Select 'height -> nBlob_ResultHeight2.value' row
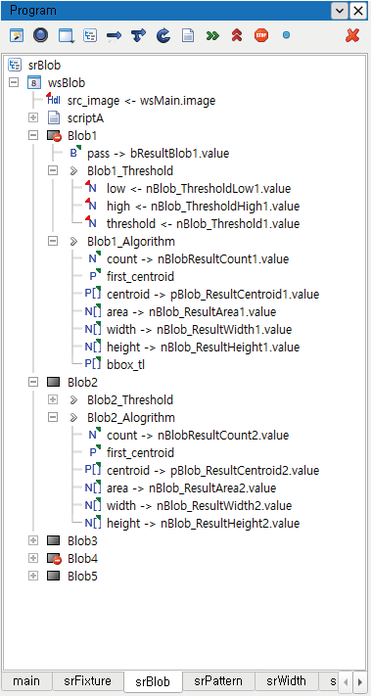The width and height of the screenshot is (371, 696). (x=203, y=524)
